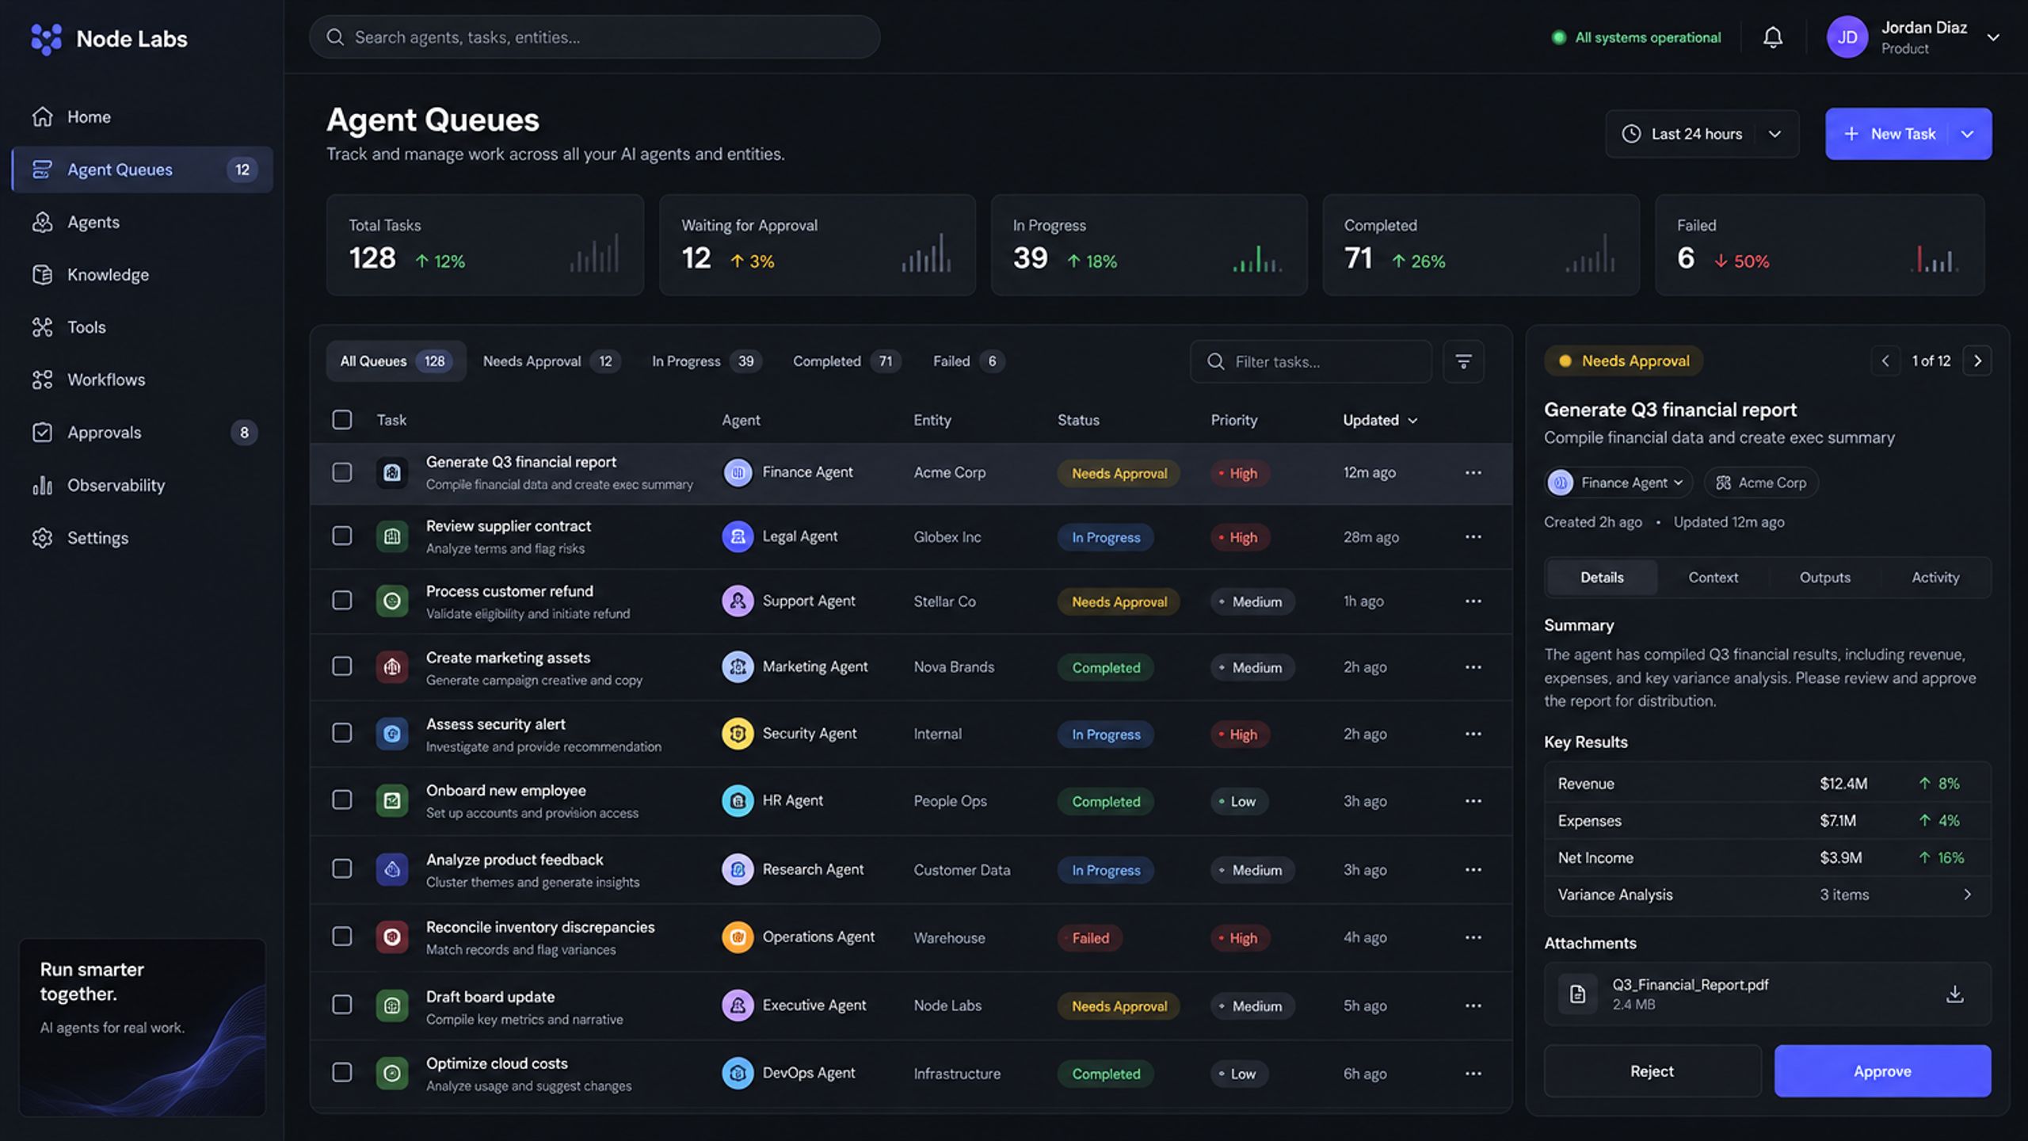Open the Workflows sidebar section
Viewport: 2028px width, 1141px height.
[x=143, y=380]
